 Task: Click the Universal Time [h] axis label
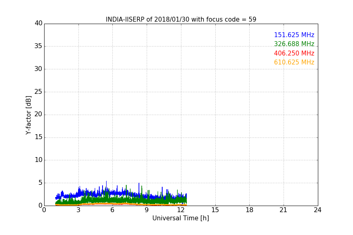click(181, 218)
